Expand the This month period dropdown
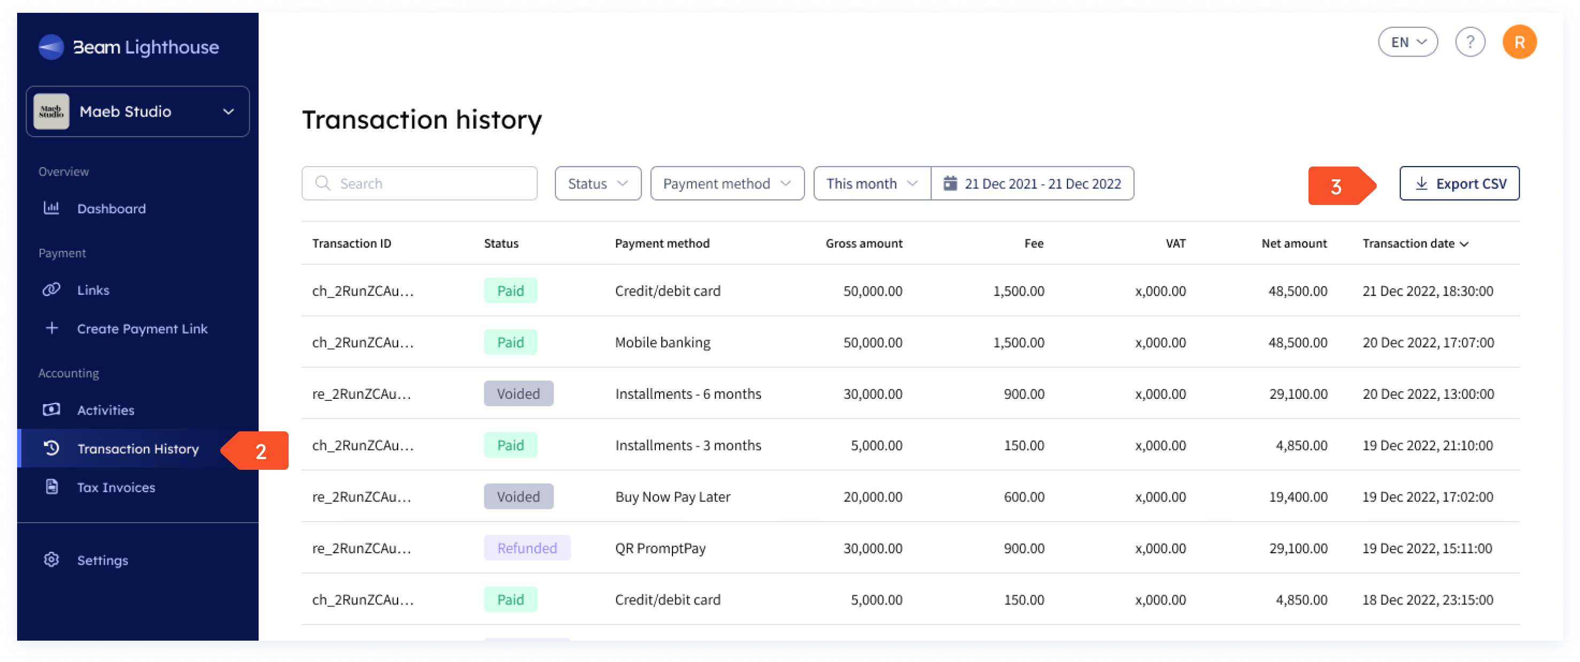This screenshot has height=662, width=1580. click(872, 183)
